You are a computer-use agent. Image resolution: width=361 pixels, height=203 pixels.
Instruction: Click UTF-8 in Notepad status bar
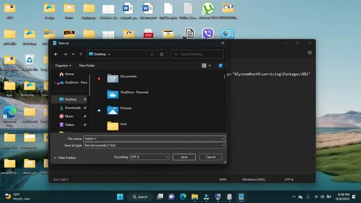[x=289, y=179]
